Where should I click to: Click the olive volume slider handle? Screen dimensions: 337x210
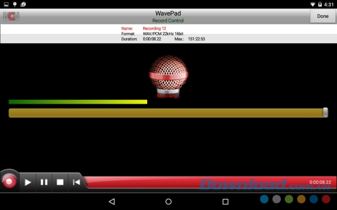click(325, 113)
